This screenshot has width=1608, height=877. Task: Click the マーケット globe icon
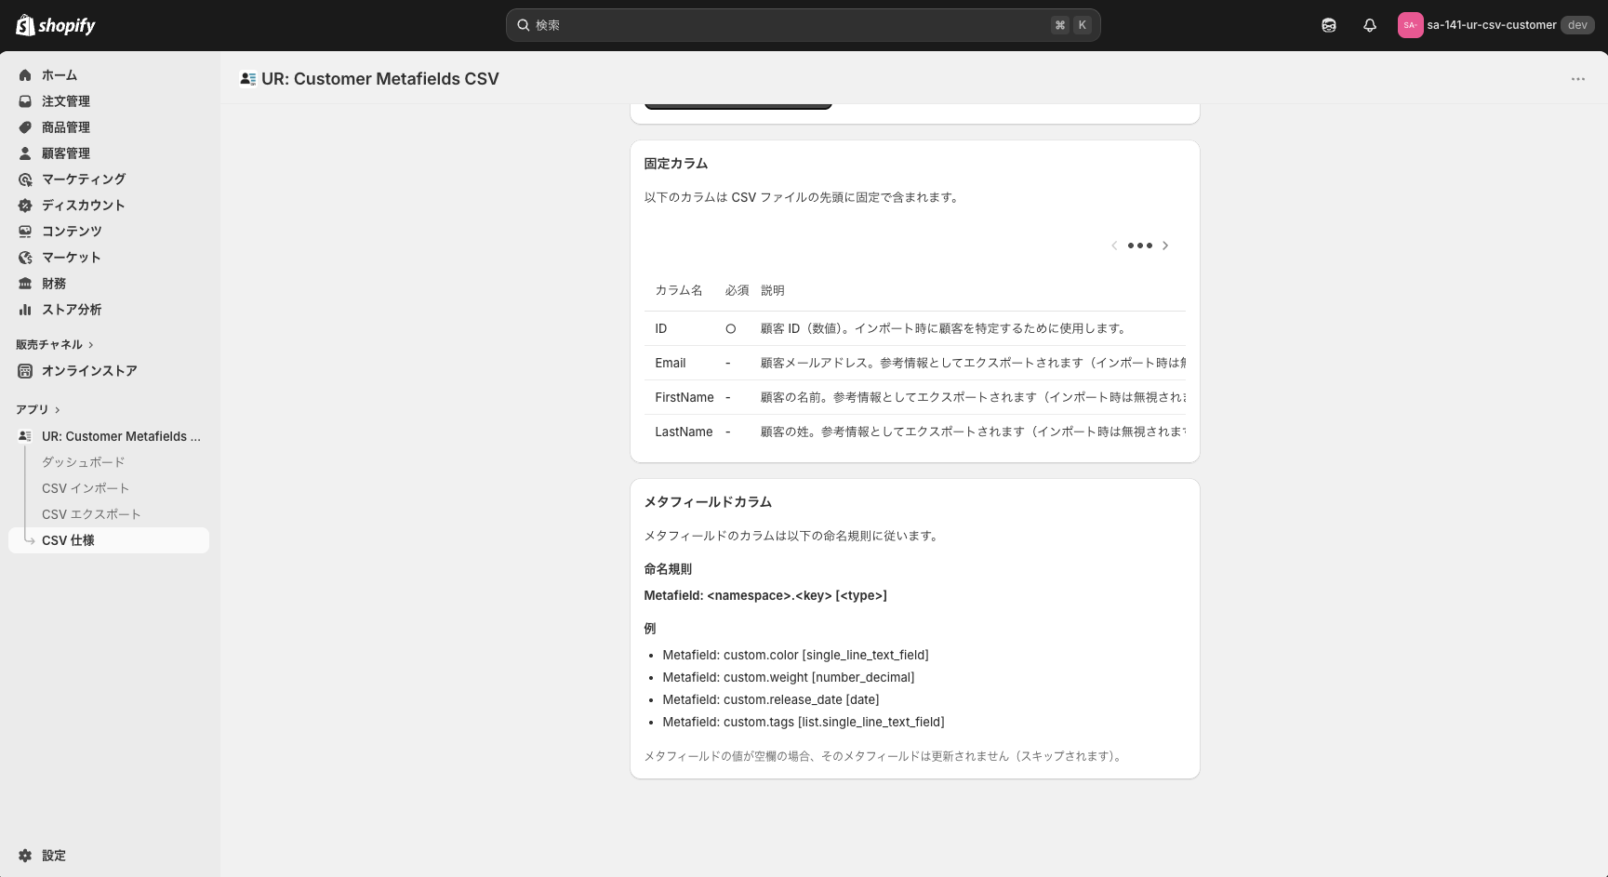pos(25,258)
